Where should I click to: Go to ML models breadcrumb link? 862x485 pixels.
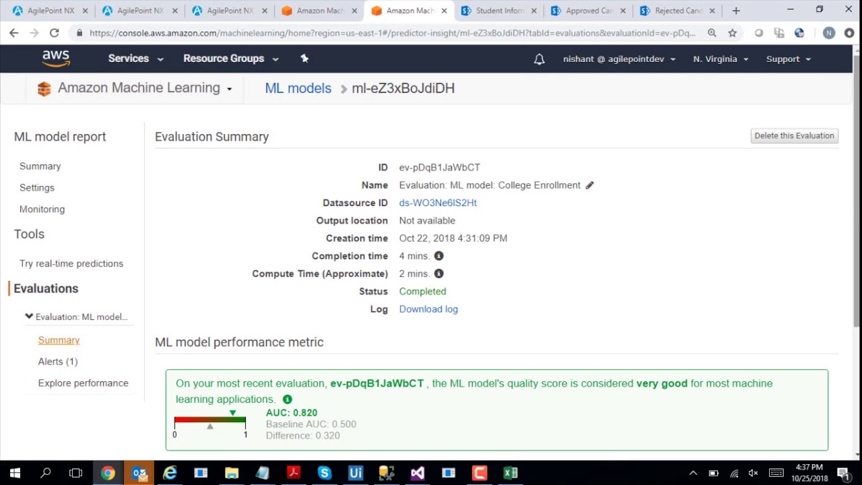298,88
